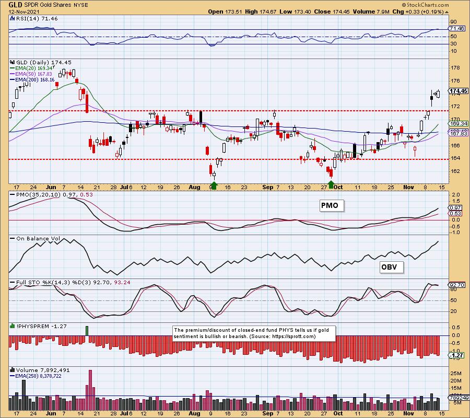This screenshot has width=470, height=418.
Task: Click the !PHYSPREM histogram legend icon
Action: click(x=13, y=326)
